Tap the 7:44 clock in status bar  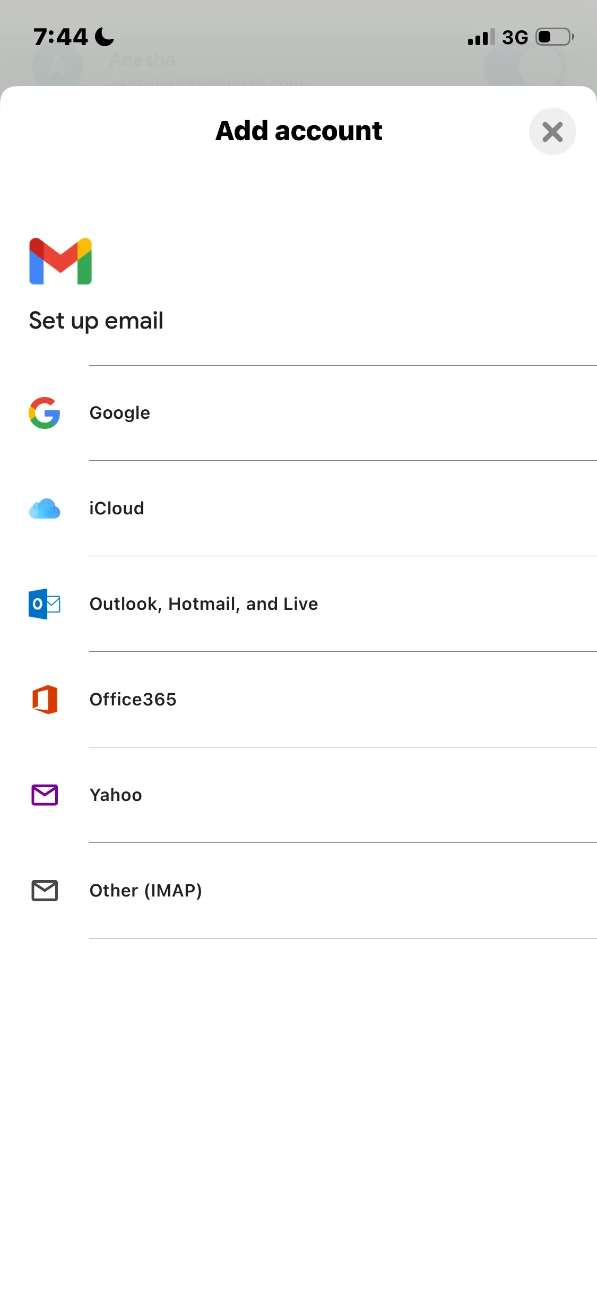pos(60,37)
